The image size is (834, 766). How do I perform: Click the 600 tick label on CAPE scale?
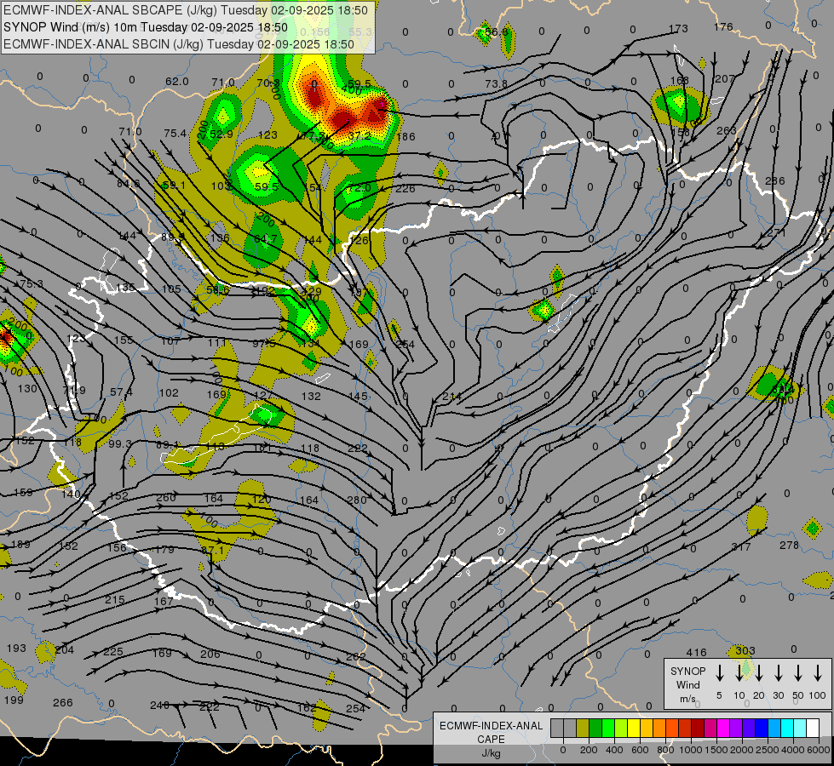(x=640, y=750)
